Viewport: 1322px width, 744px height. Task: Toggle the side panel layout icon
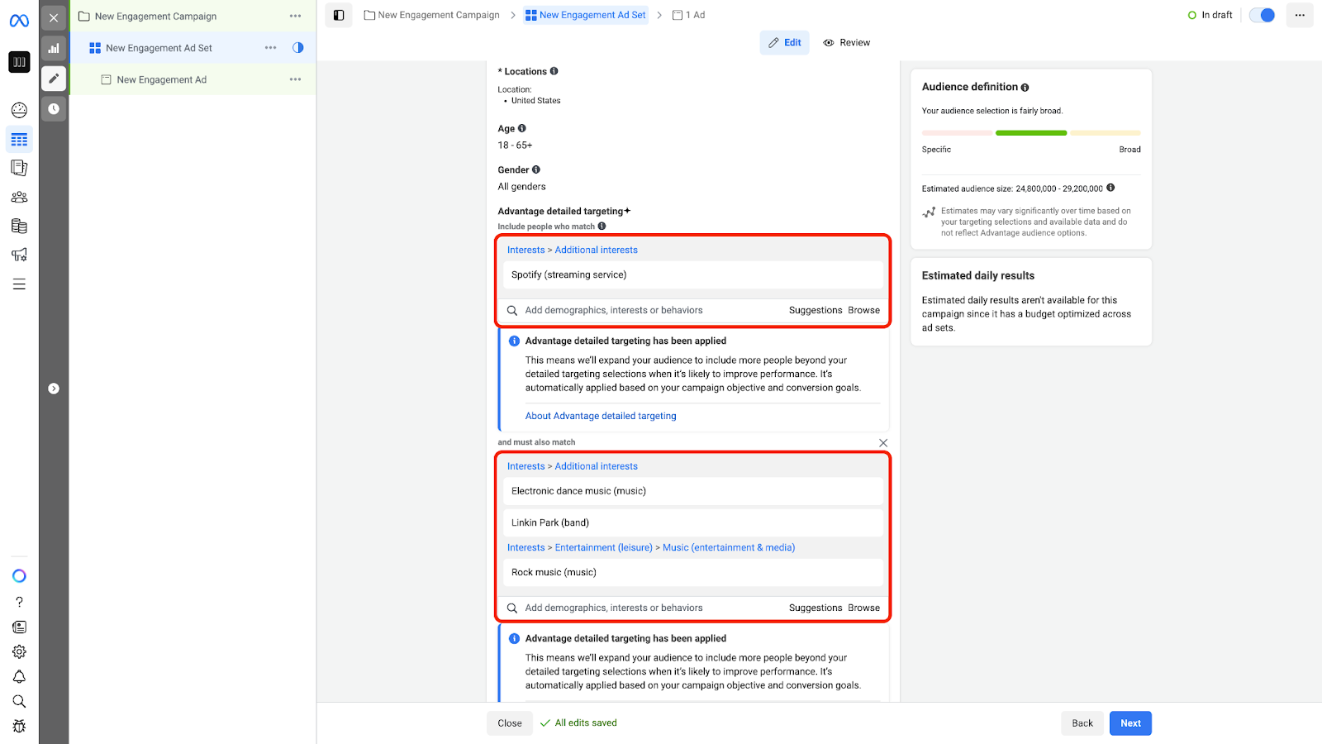tap(339, 15)
